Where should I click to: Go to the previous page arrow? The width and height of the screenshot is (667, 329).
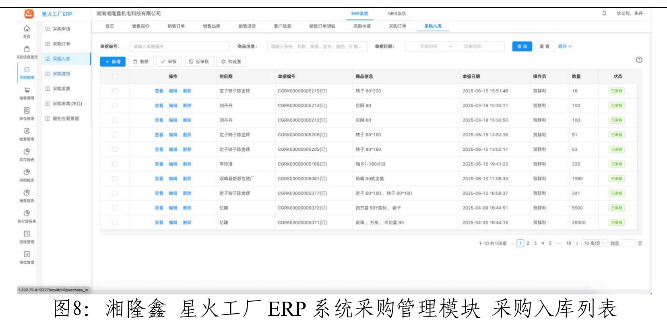tap(513, 243)
